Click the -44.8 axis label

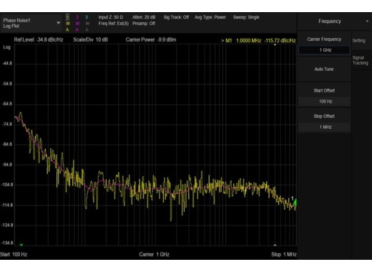(7, 64)
